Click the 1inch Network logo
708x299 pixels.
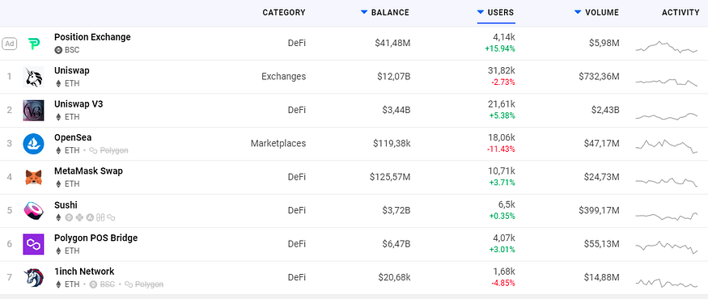click(x=33, y=277)
